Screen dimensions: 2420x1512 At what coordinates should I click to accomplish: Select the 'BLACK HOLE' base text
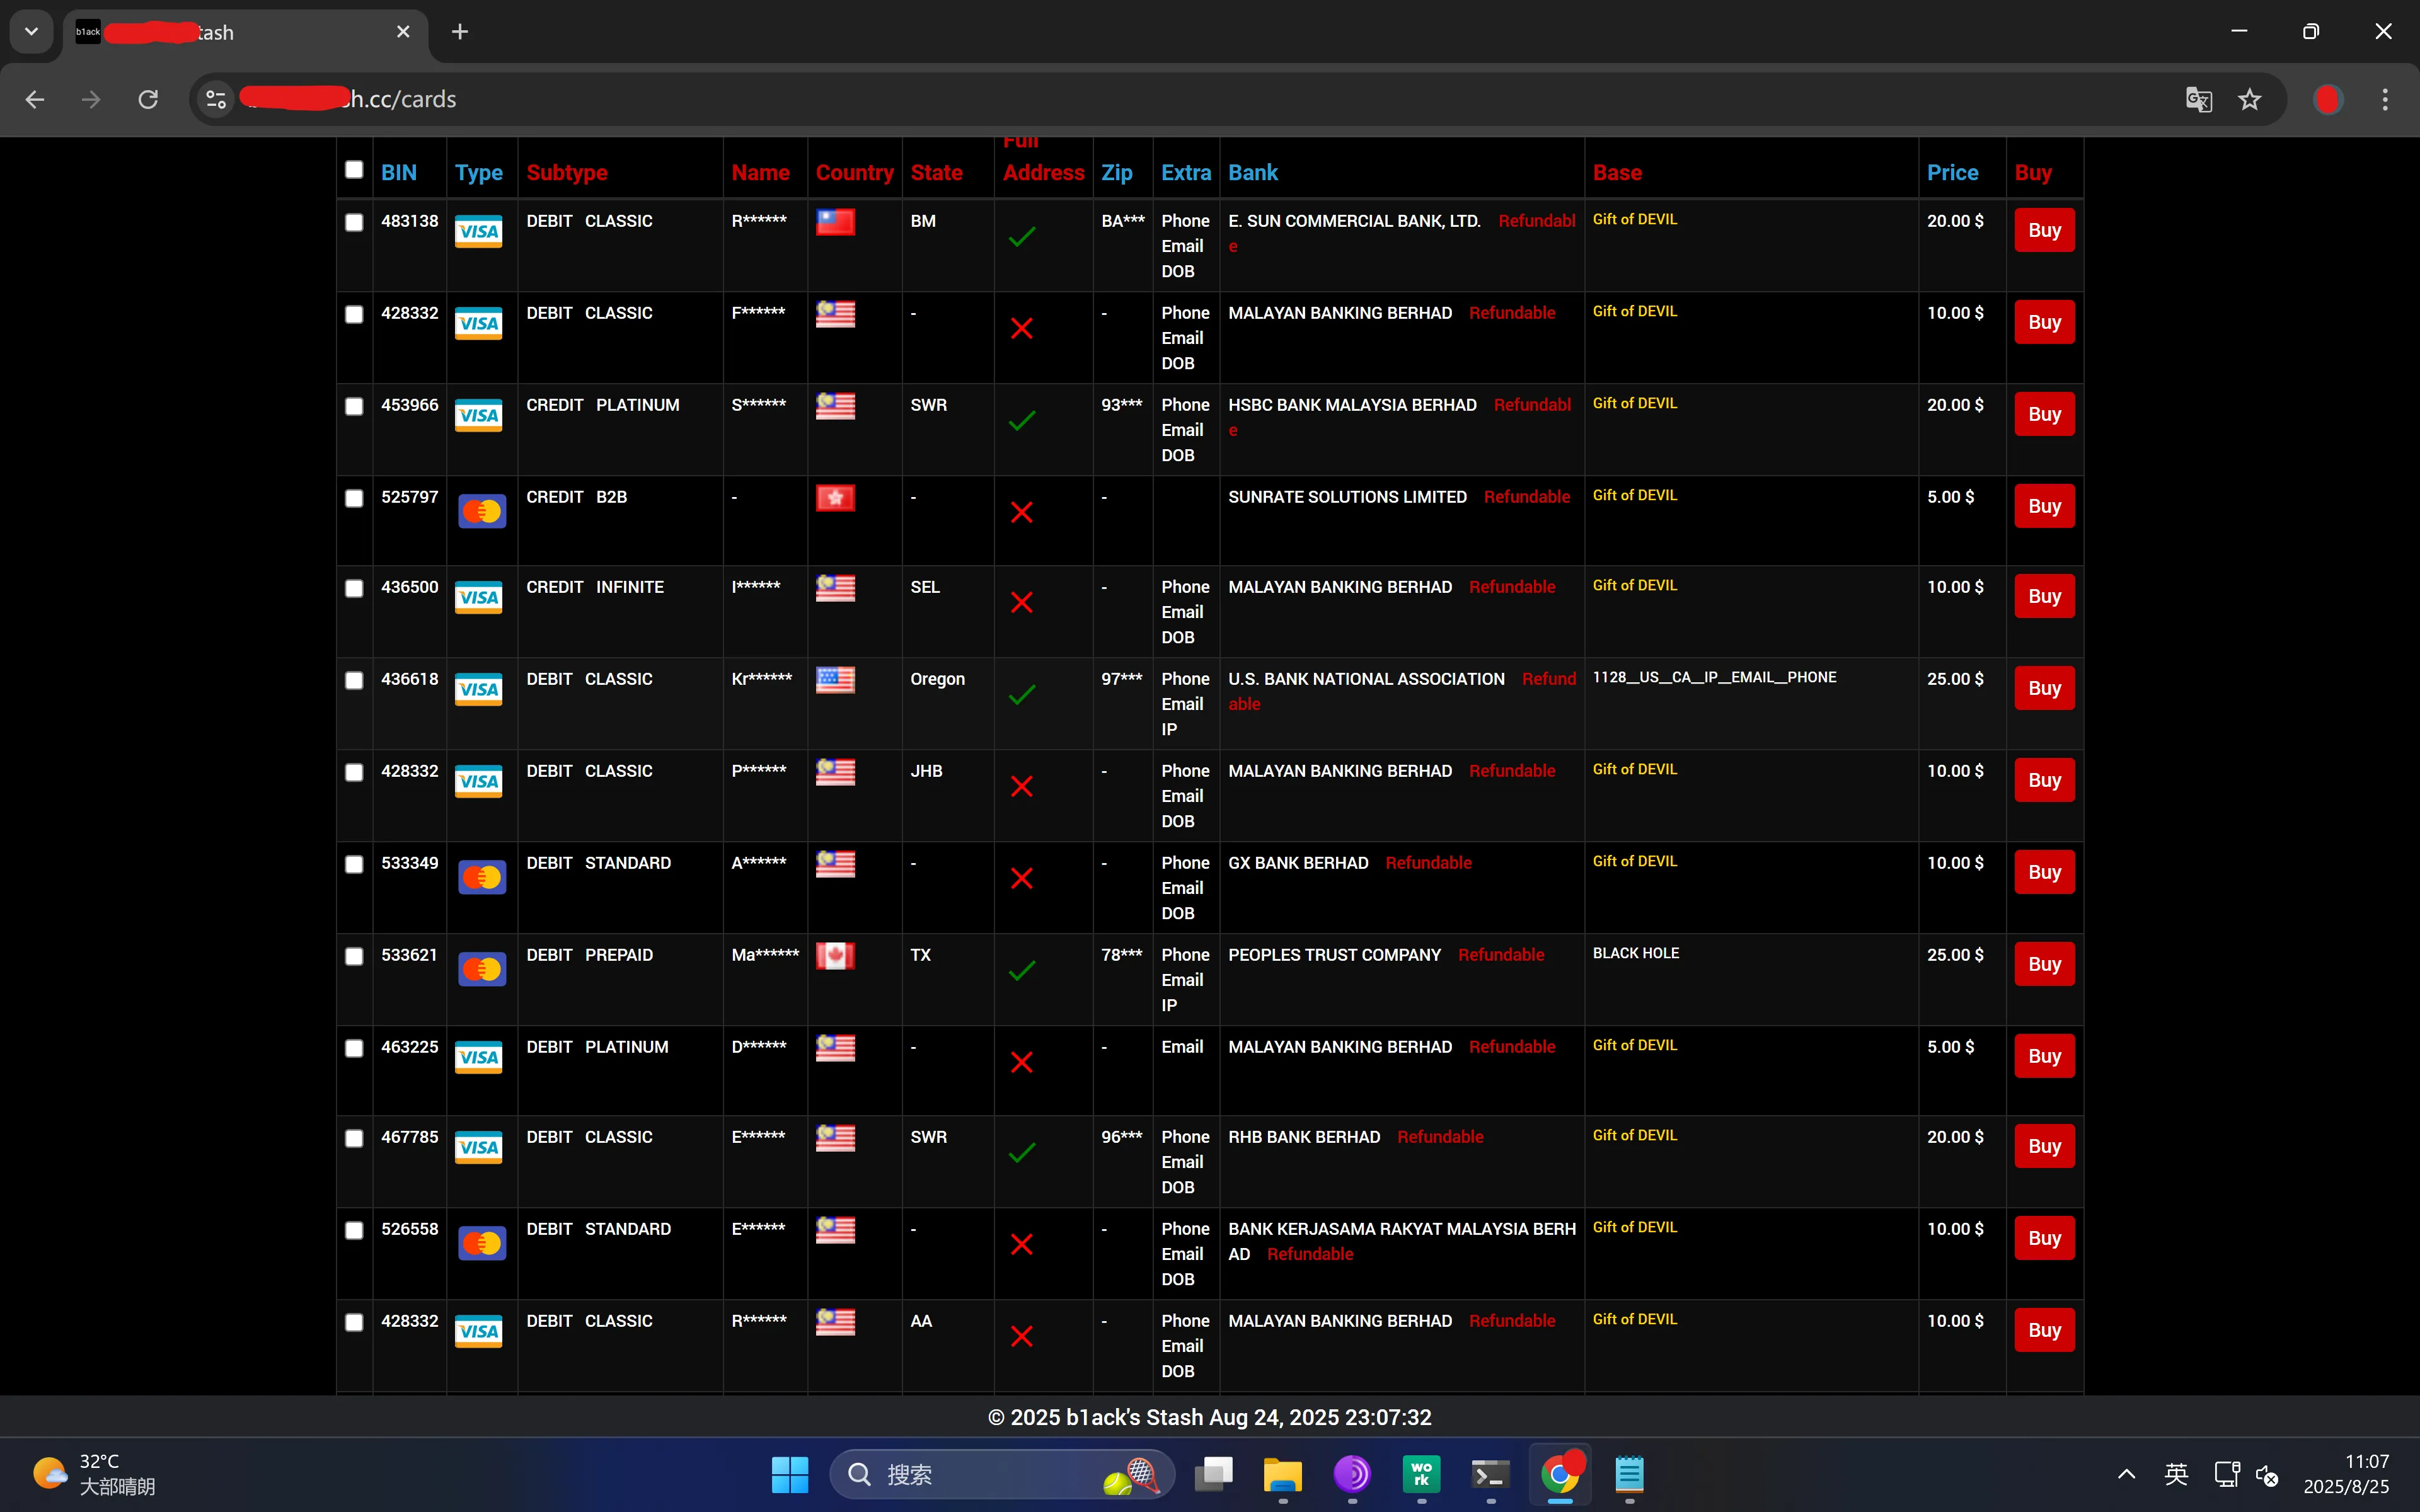(x=1636, y=953)
